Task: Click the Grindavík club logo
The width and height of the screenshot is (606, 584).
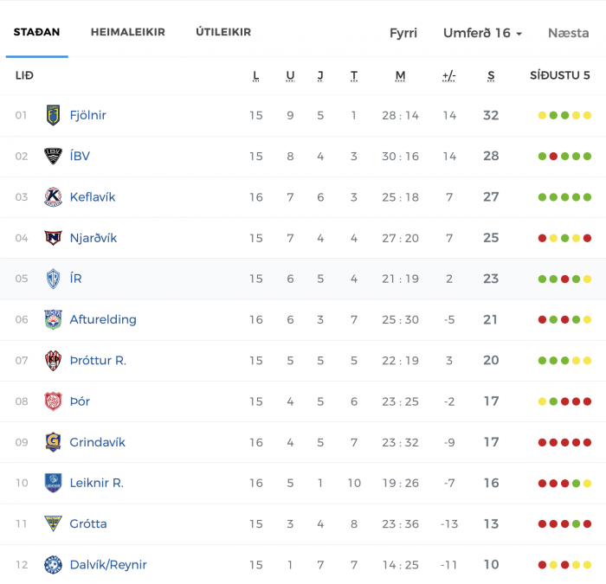Action: point(53,442)
